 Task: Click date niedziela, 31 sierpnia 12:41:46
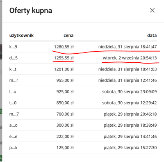click(x=128, y=80)
